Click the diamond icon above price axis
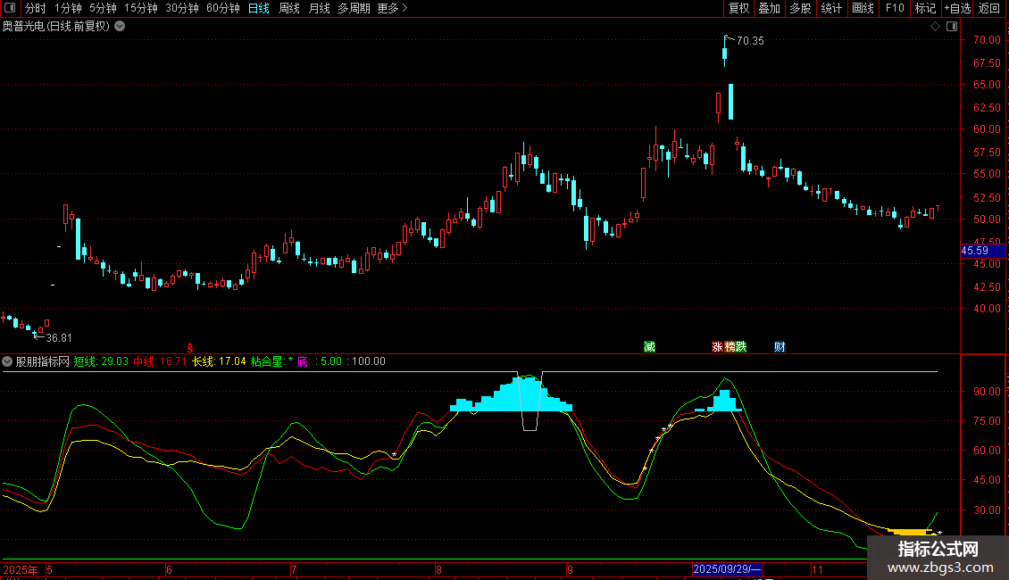This screenshot has width=1009, height=580. (935, 27)
